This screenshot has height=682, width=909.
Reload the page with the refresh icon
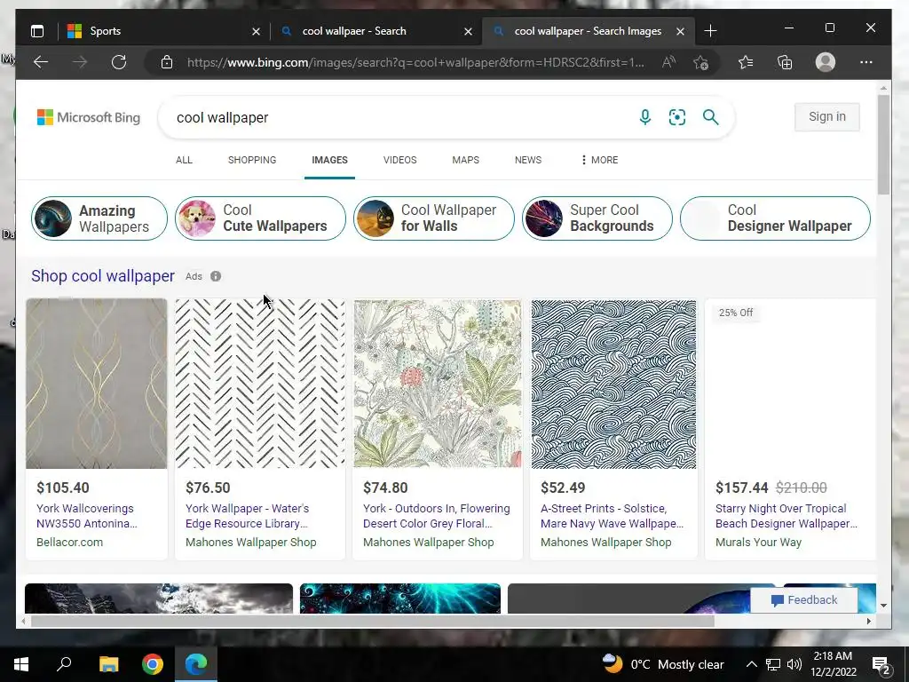[x=119, y=62]
